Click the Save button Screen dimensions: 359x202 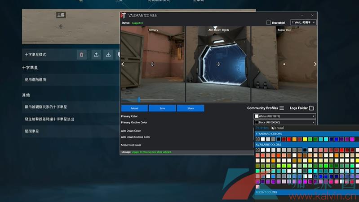(x=162, y=108)
